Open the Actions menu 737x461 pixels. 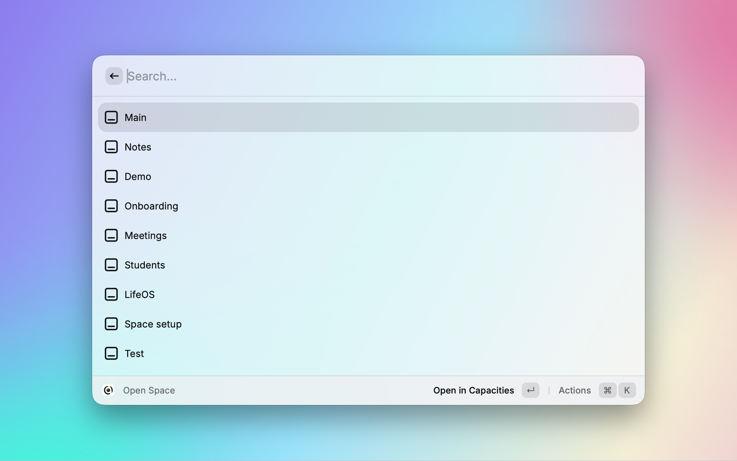574,390
